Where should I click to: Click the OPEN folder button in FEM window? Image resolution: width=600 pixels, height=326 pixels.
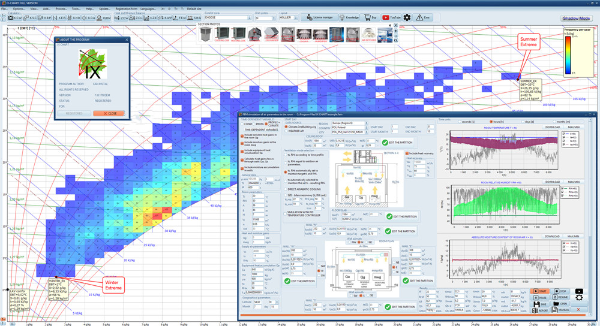click(x=560, y=304)
